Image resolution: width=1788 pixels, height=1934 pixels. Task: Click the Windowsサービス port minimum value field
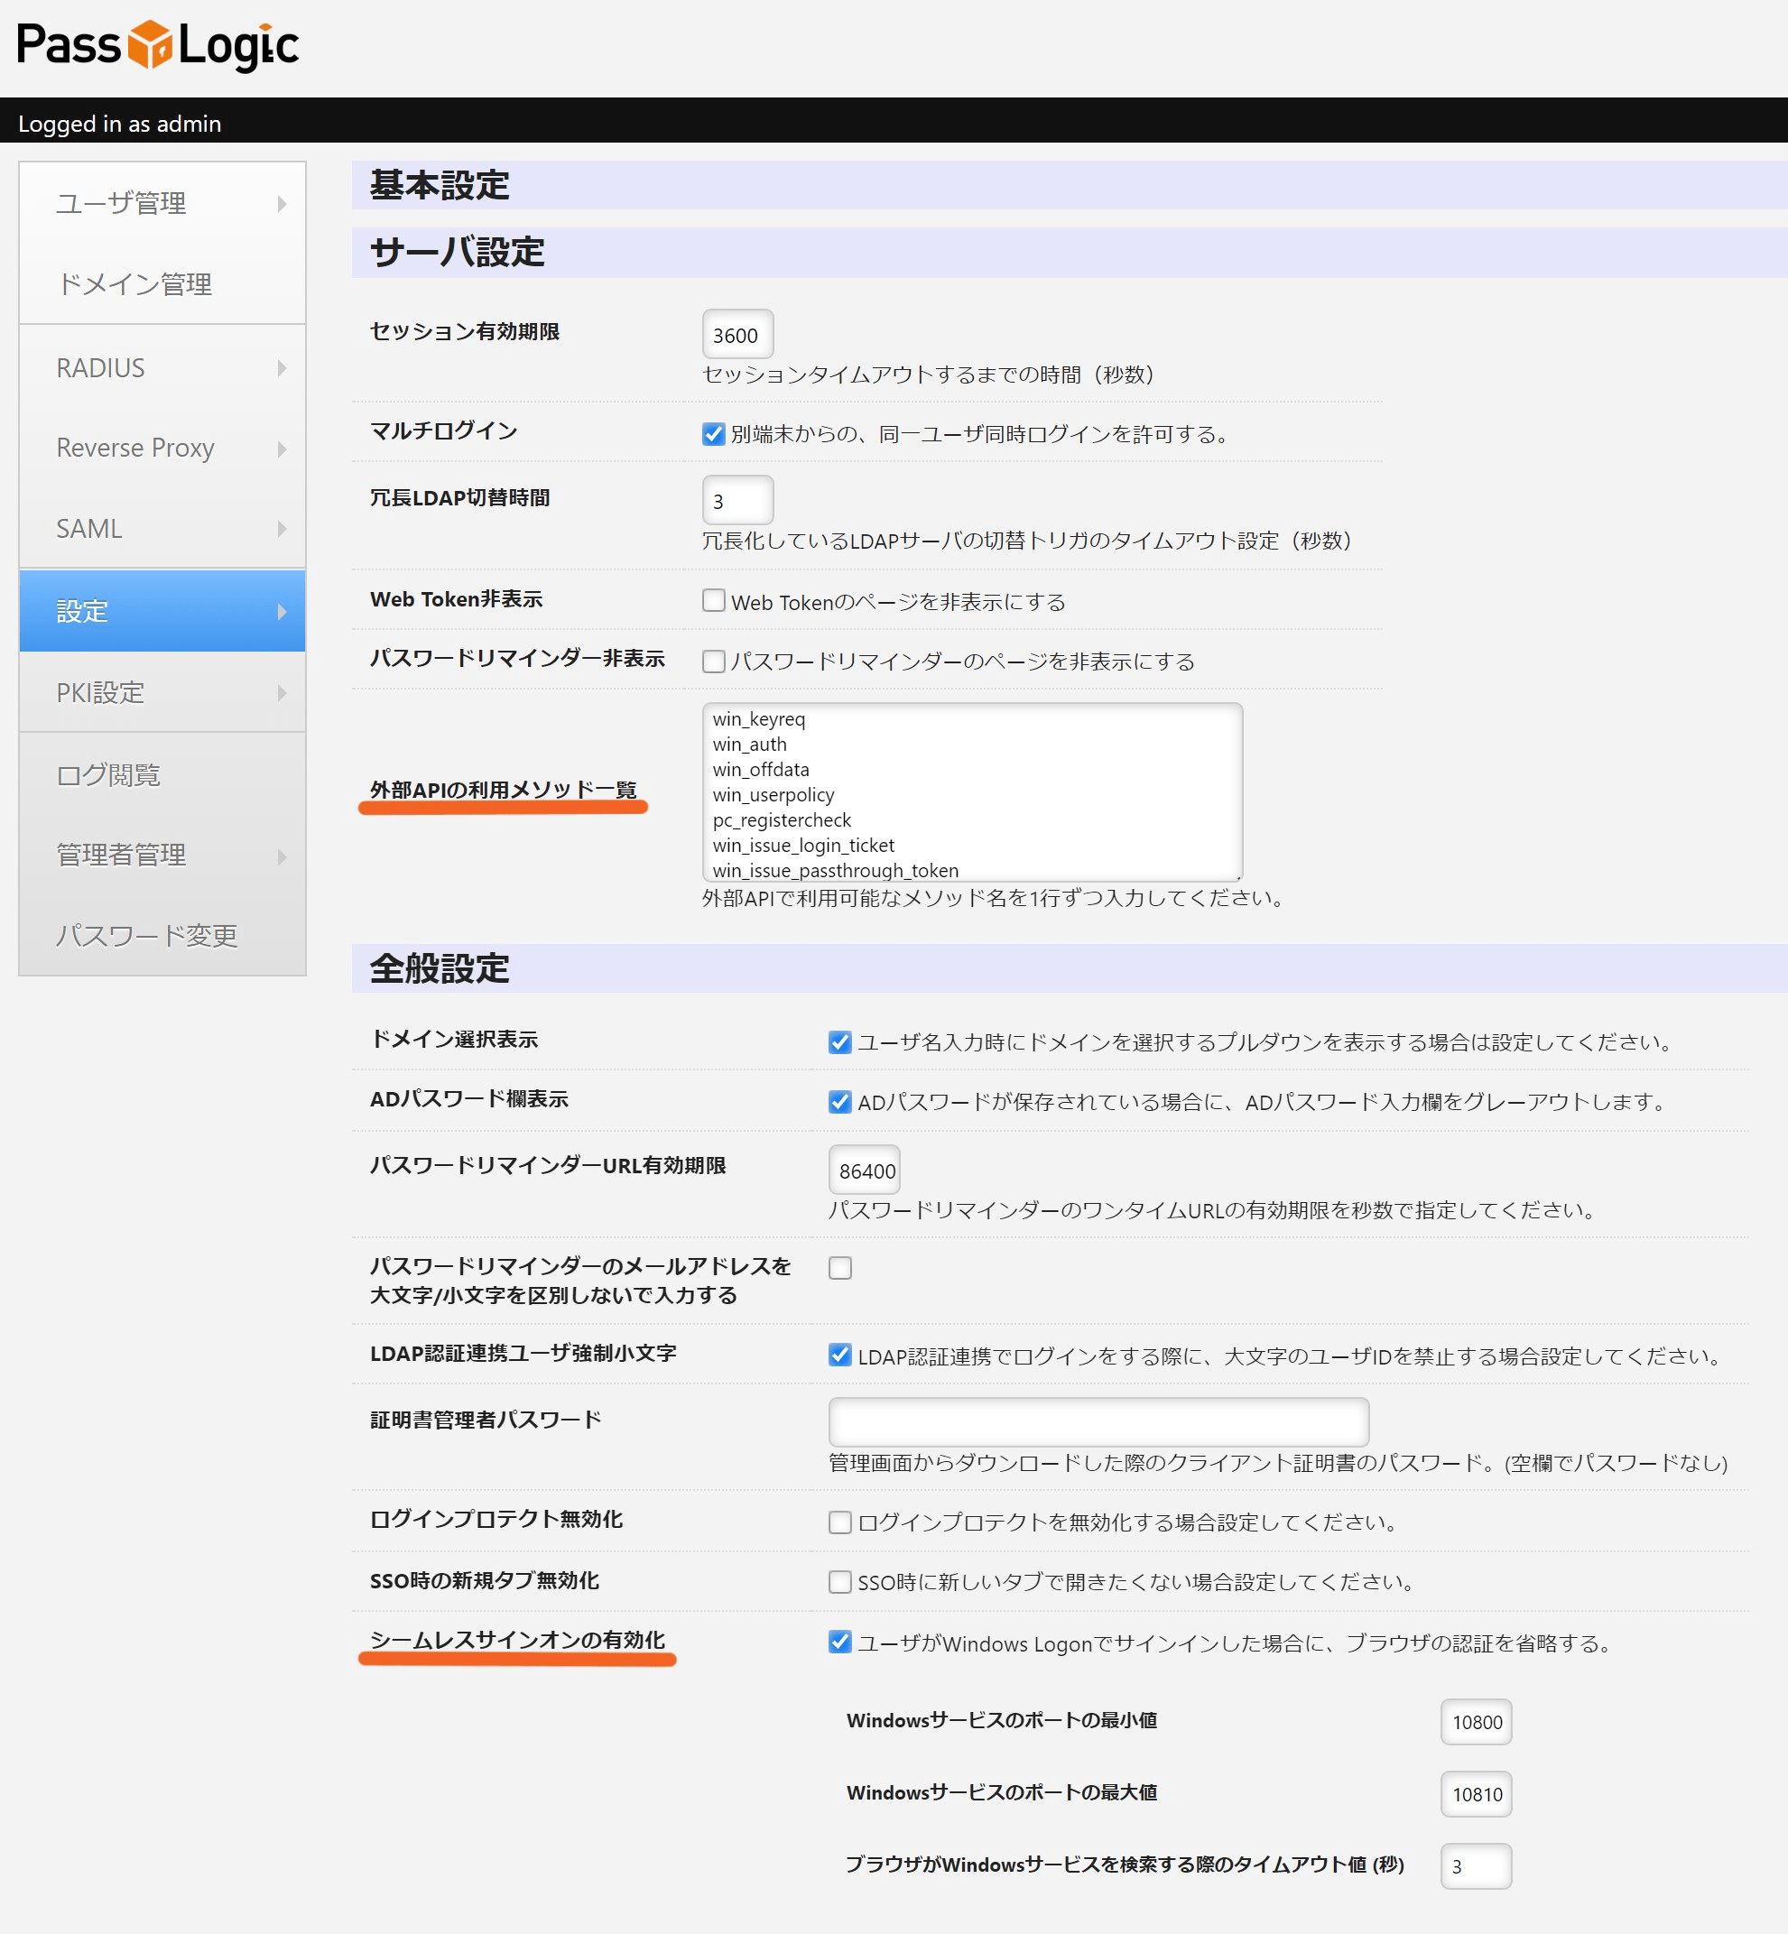click(1476, 1722)
